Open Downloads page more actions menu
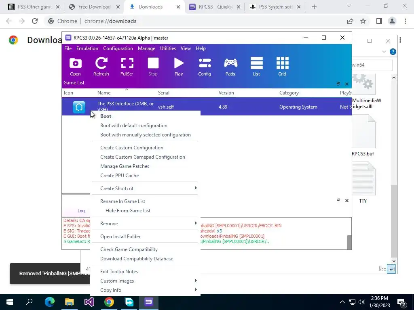 point(400,40)
